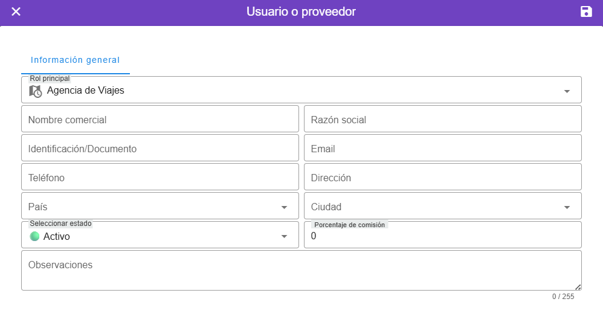Viewport: 603px width, 322px height.
Task: Click the Identificación/Documento field
Action: 160,149
